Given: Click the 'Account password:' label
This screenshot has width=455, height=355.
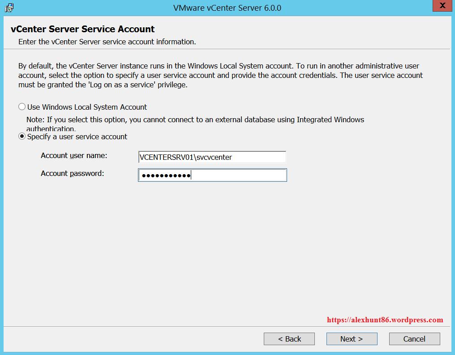Looking at the screenshot, I should pos(72,173).
